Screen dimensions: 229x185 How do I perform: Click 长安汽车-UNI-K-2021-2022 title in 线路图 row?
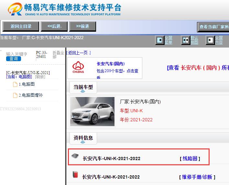(x=112, y=158)
